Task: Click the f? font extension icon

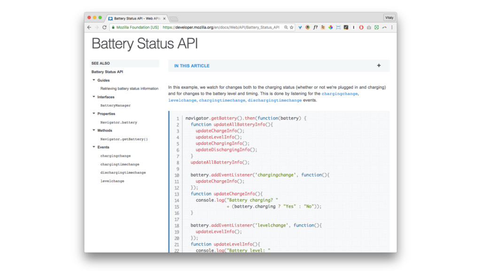Action: point(315,27)
